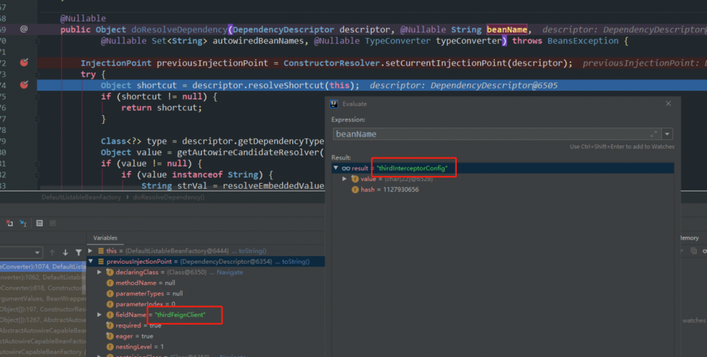
Task: Click the toString() link on the 'this' row
Action: (252, 251)
